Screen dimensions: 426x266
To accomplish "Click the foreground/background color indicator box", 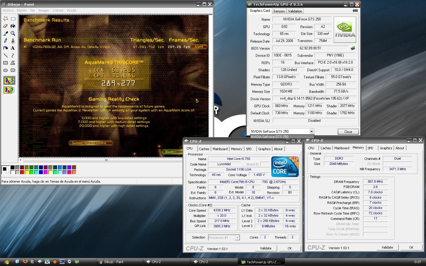I will tap(6, 170).
